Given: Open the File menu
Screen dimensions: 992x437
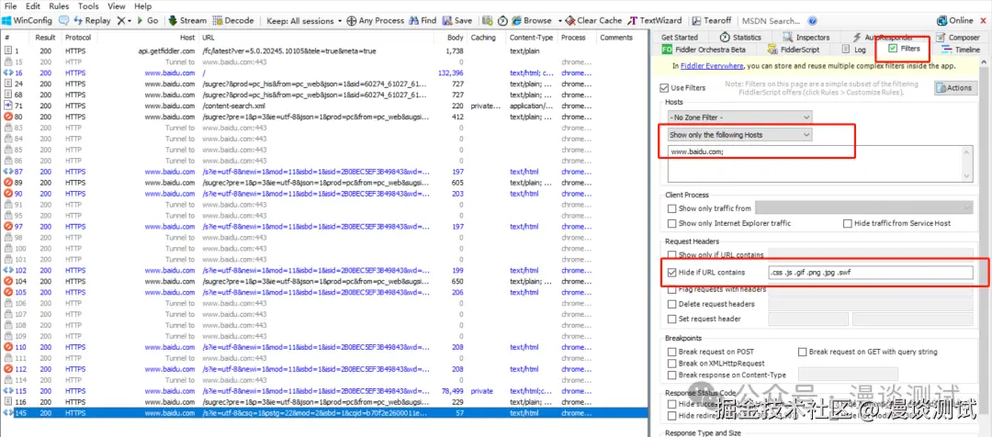Looking at the screenshot, I should [11, 6].
